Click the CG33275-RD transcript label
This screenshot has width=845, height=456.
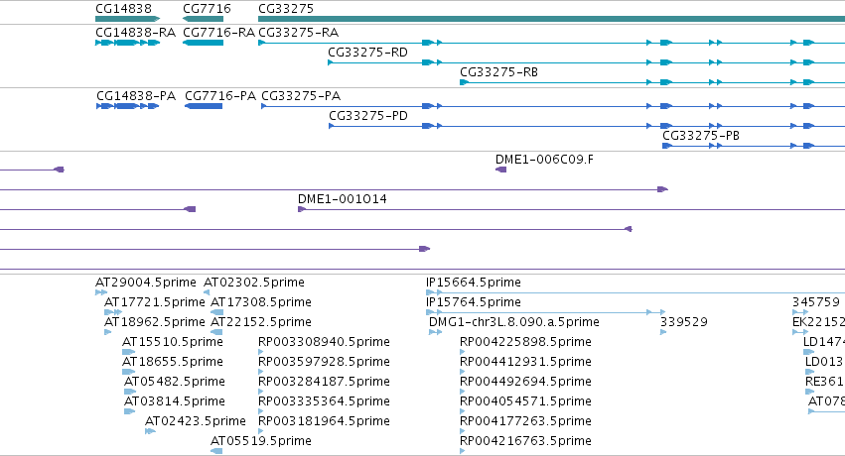(x=367, y=53)
